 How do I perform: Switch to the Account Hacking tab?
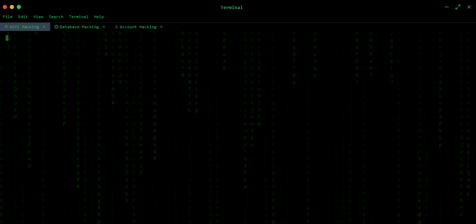click(x=139, y=27)
